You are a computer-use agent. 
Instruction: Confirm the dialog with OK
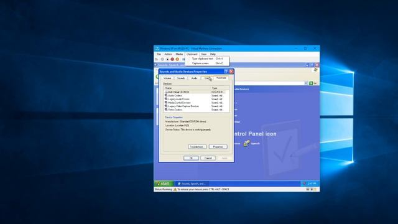coord(191,158)
